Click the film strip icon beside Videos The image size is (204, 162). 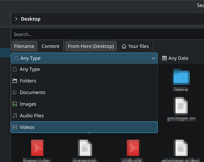[x=15, y=127]
